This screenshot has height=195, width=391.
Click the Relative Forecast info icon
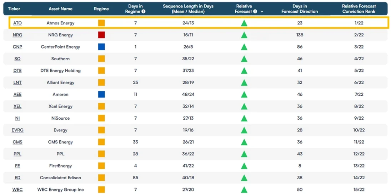click(x=255, y=11)
